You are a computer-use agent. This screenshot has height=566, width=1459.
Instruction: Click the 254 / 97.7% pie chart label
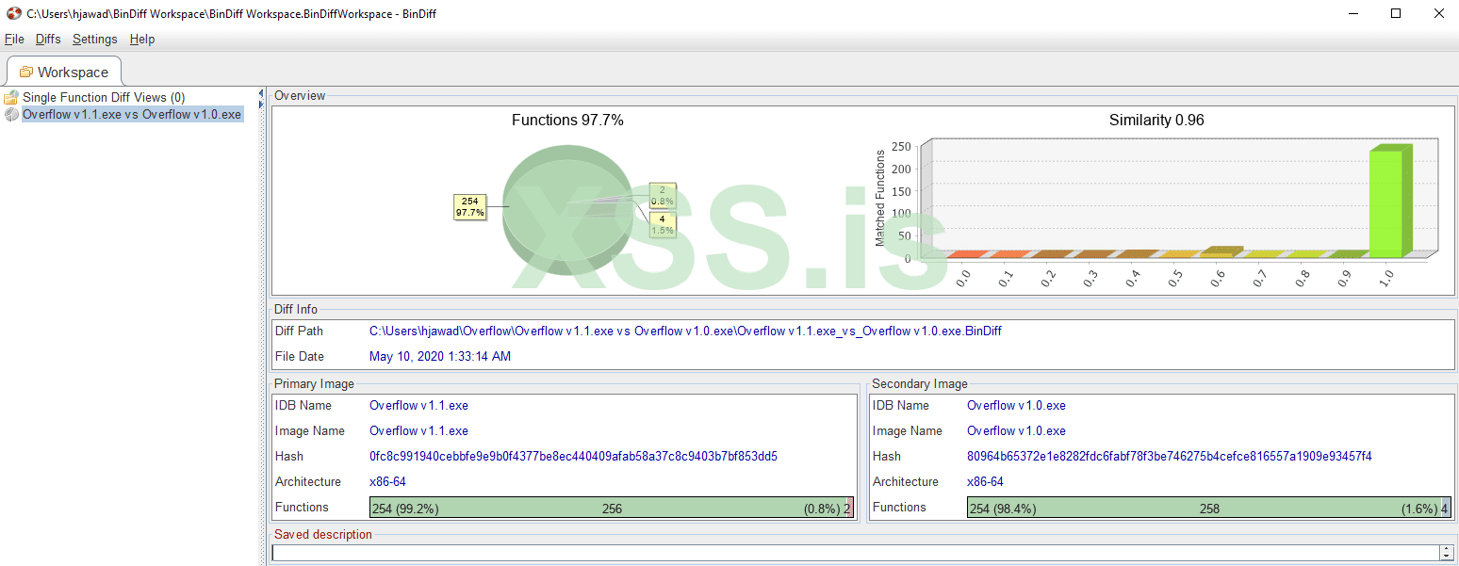tap(469, 207)
